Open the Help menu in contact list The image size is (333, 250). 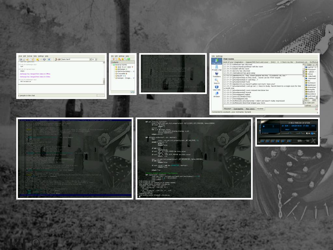click(x=127, y=56)
